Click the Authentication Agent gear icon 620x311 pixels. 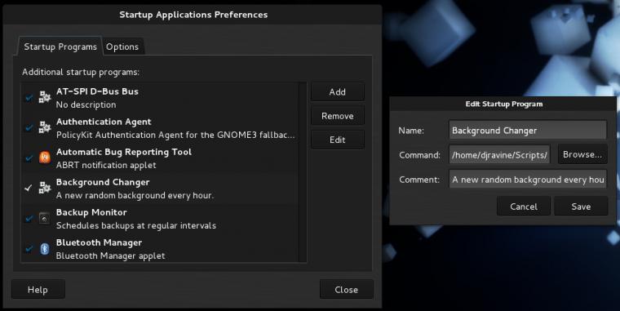[44, 127]
